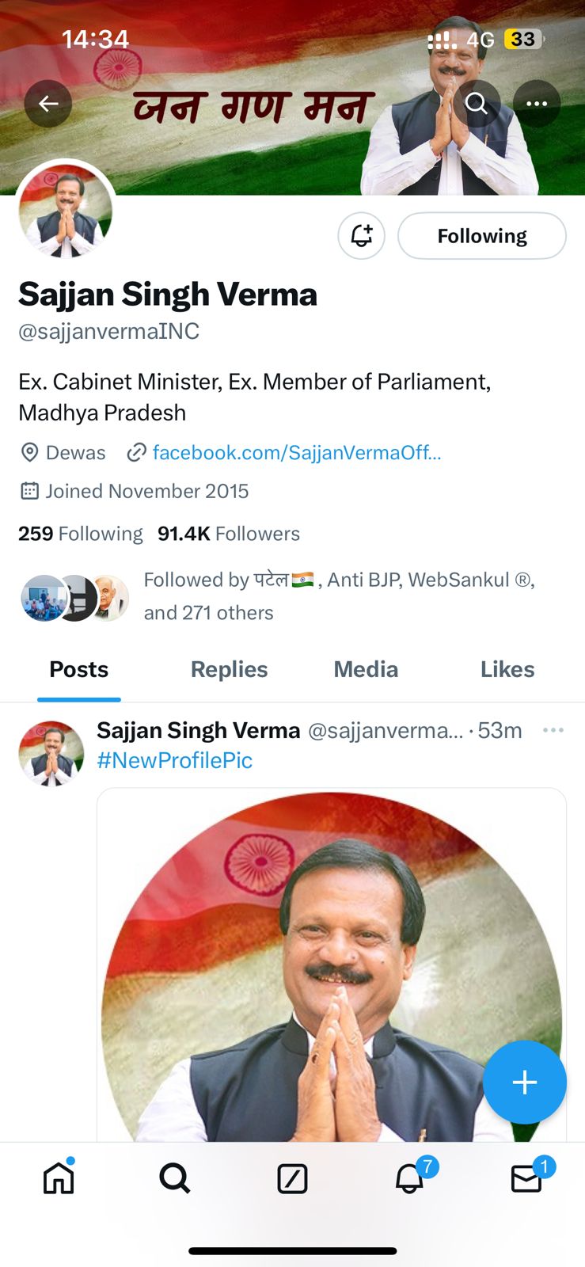Switch to the Replies tab
The image size is (585, 1267).
(229, 670)
